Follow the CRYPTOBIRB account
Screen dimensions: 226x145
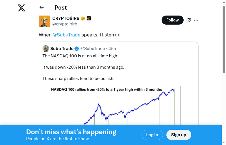click(x=172, y=20)
